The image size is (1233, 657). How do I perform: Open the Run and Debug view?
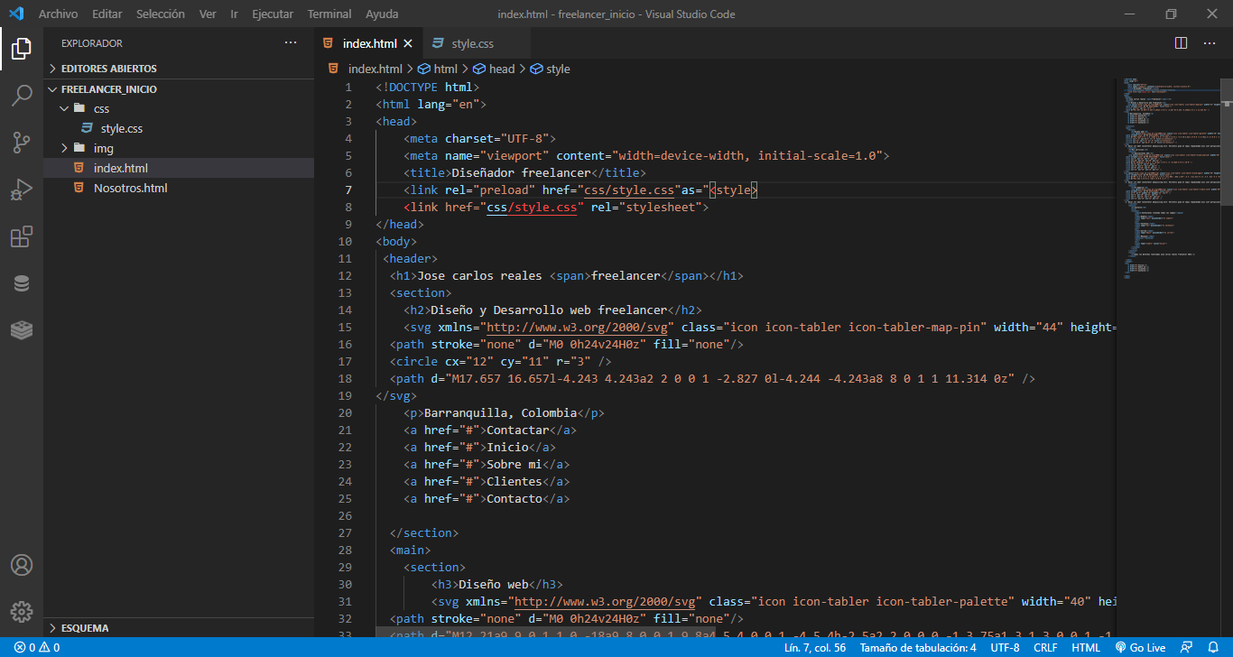tap(22, 190)
